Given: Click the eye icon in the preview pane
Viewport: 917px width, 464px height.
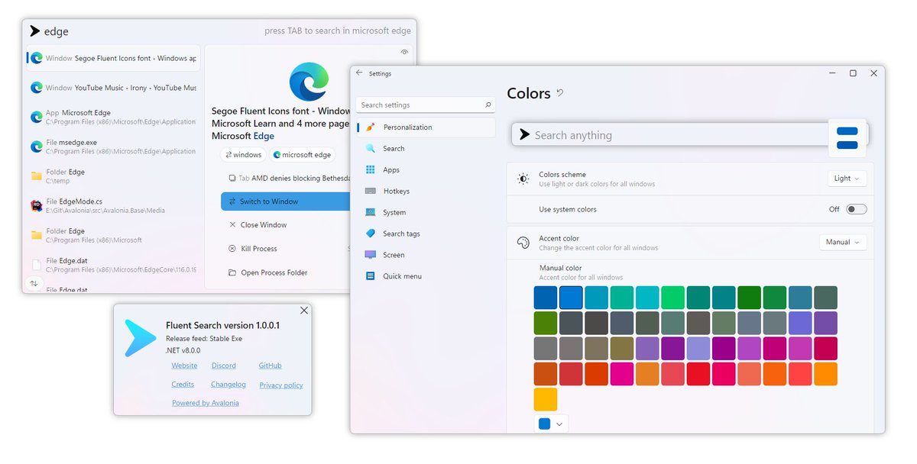Looking at the screenshot, I should click(x=404, y=53).
